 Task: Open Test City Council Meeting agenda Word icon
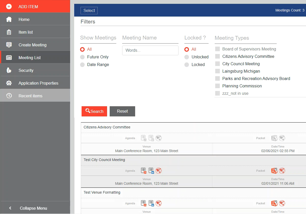point(151,171)
